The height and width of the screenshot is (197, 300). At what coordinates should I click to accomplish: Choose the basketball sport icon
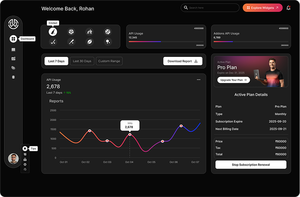pyautogui.click(x=108, y=32)
